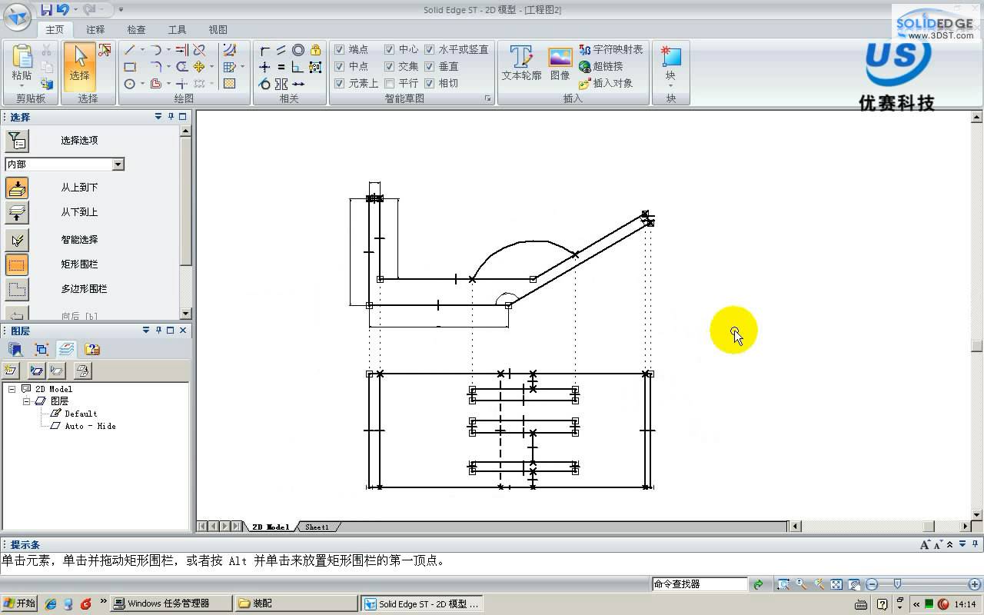Toggle the 水平或竖直 checkbox

[x=429, y=49]
